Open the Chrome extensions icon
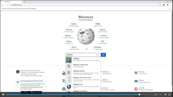173x97 pixels. [164, 5]
